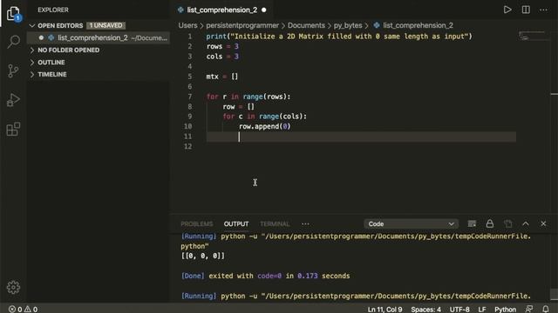Click the '1 UNSAVED' badge

point(105,25)
